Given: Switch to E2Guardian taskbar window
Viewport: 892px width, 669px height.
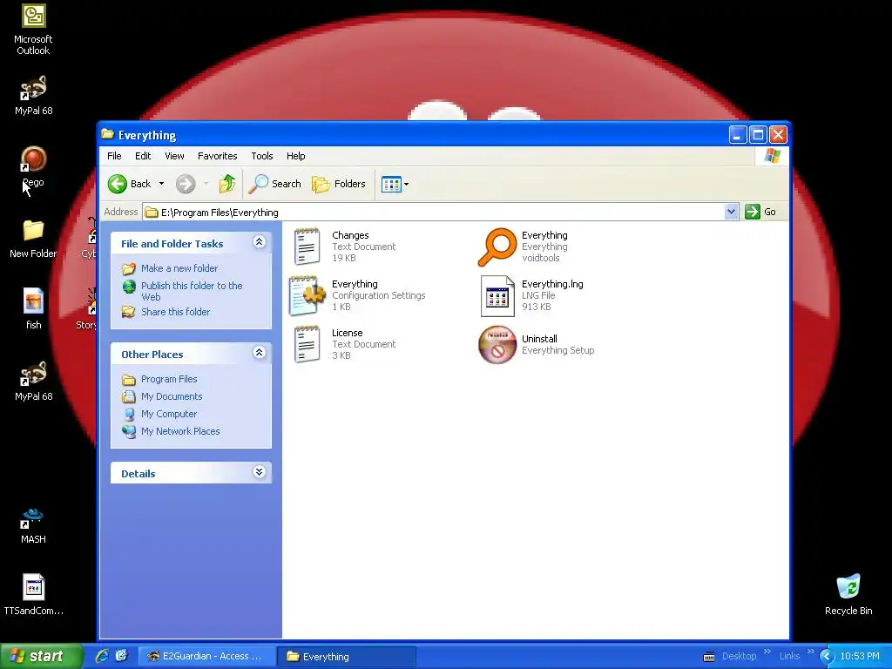Looking at the screenshot, I should click(x=206, y=656).
